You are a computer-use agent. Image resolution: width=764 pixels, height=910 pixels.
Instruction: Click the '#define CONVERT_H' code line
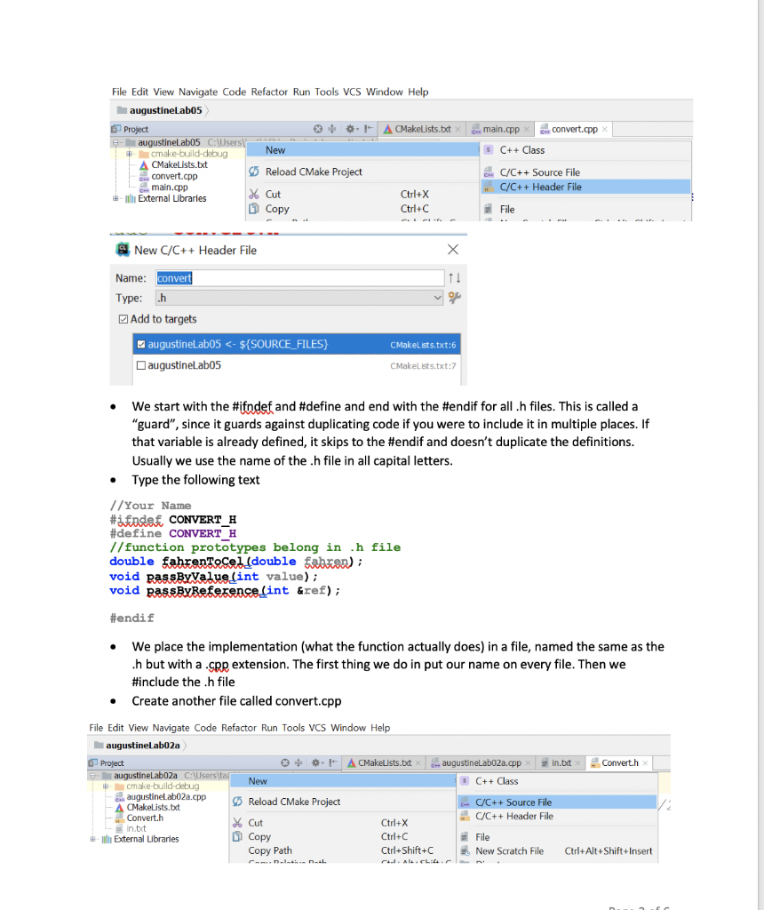(173, 533)
